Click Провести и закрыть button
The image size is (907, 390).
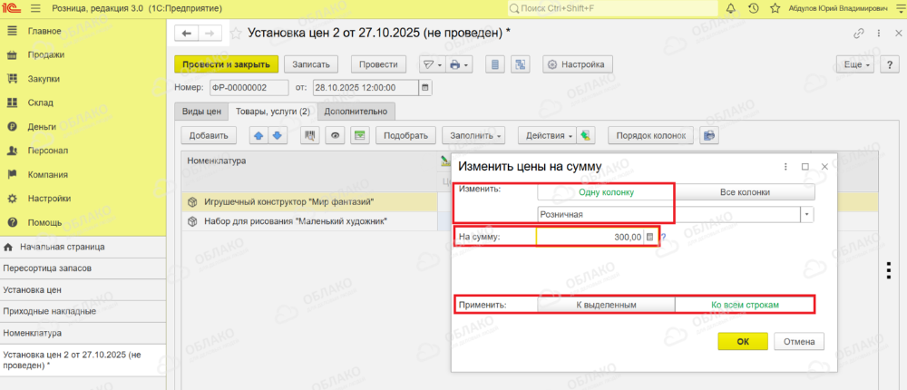tap(226, 64)
